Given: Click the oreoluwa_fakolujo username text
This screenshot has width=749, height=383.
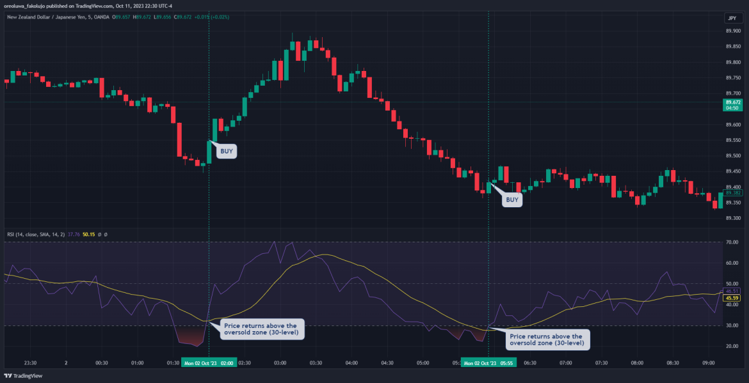Looking at the screenshot, I should click(24, 5).
